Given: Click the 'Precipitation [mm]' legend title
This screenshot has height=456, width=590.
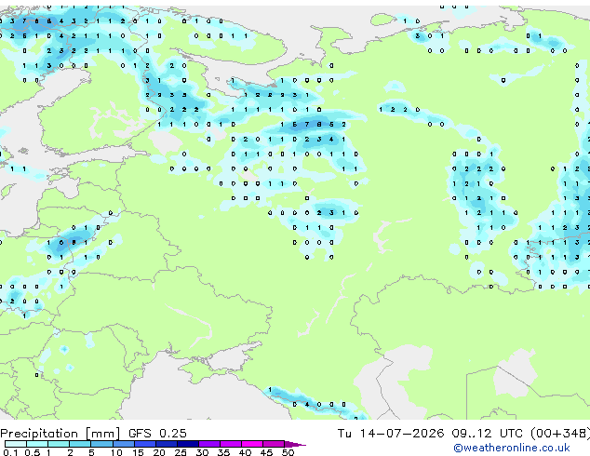Looking at the screenshot, I should pyautogui.click(x=60, y=434).
